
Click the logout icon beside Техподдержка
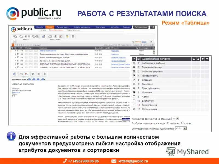tap(152, 27)
